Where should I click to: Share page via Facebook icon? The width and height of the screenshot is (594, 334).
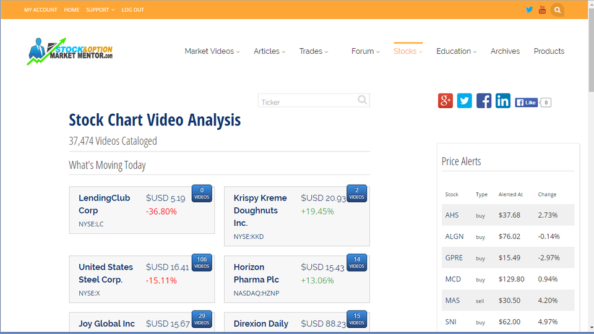tap(484, 101)
